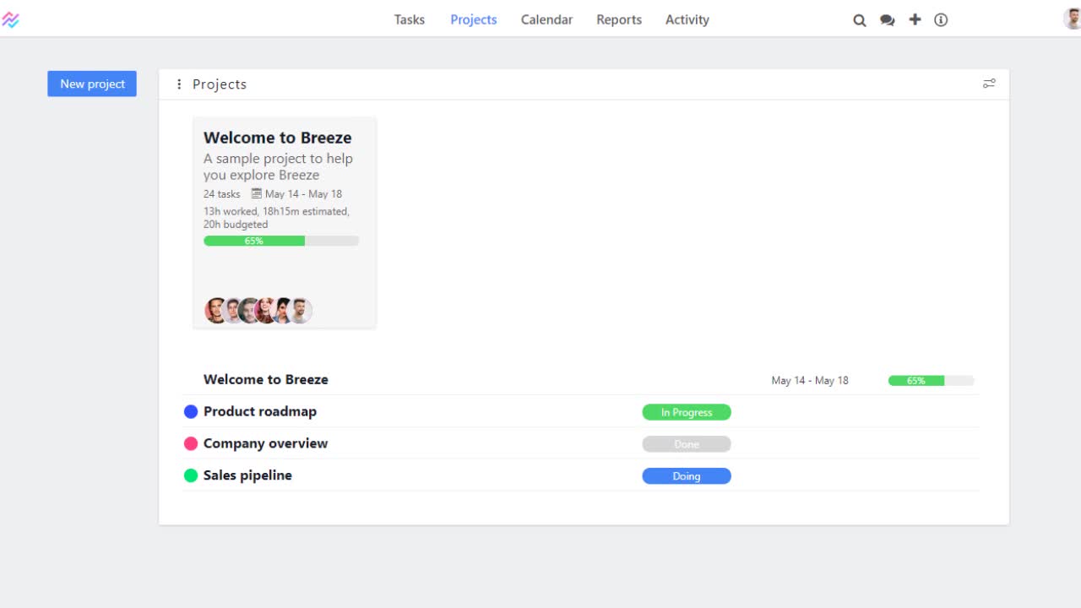Screen dimensions: 1081x608
Task: Click the calendar icon on project card
Action: pyautogui.click(x=257, y=193)
